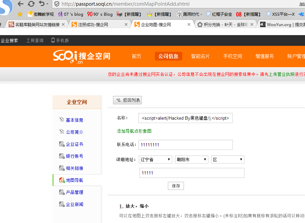The width and height of the screenshot is (305, 223).
Task: Open the XSS平台 bookmark
Action: [281, 14]
